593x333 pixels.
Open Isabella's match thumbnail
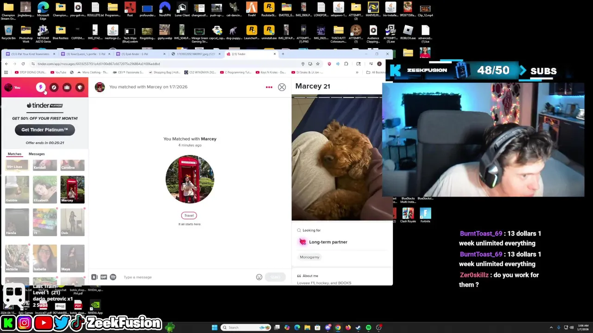44,258
